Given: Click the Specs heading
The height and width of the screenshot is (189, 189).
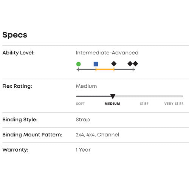Looking at the screenshot, I should click(x=15, y=35).
